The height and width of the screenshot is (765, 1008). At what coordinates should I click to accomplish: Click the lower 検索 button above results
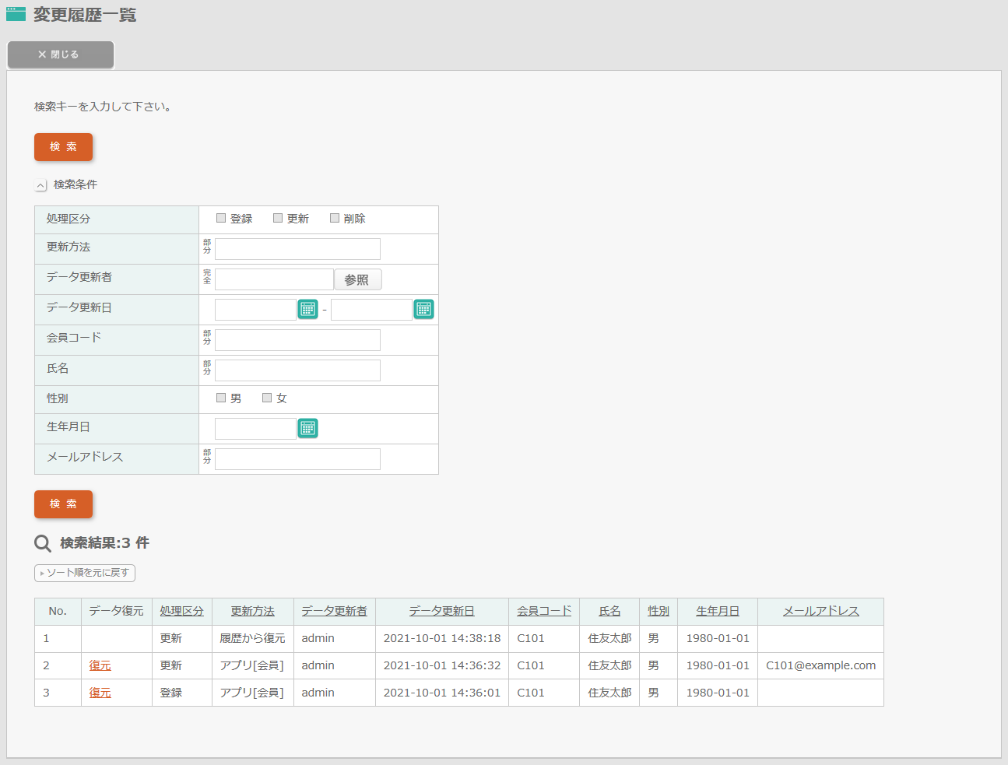click(x=63, y=504)
